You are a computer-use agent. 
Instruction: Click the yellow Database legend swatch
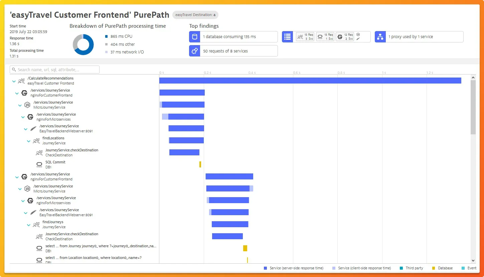pos(434,268)
